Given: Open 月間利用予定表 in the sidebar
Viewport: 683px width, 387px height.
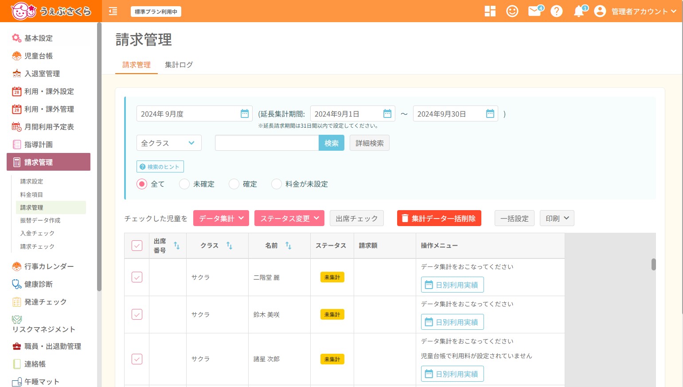Looking at the screenshot, I should [49, 127].
